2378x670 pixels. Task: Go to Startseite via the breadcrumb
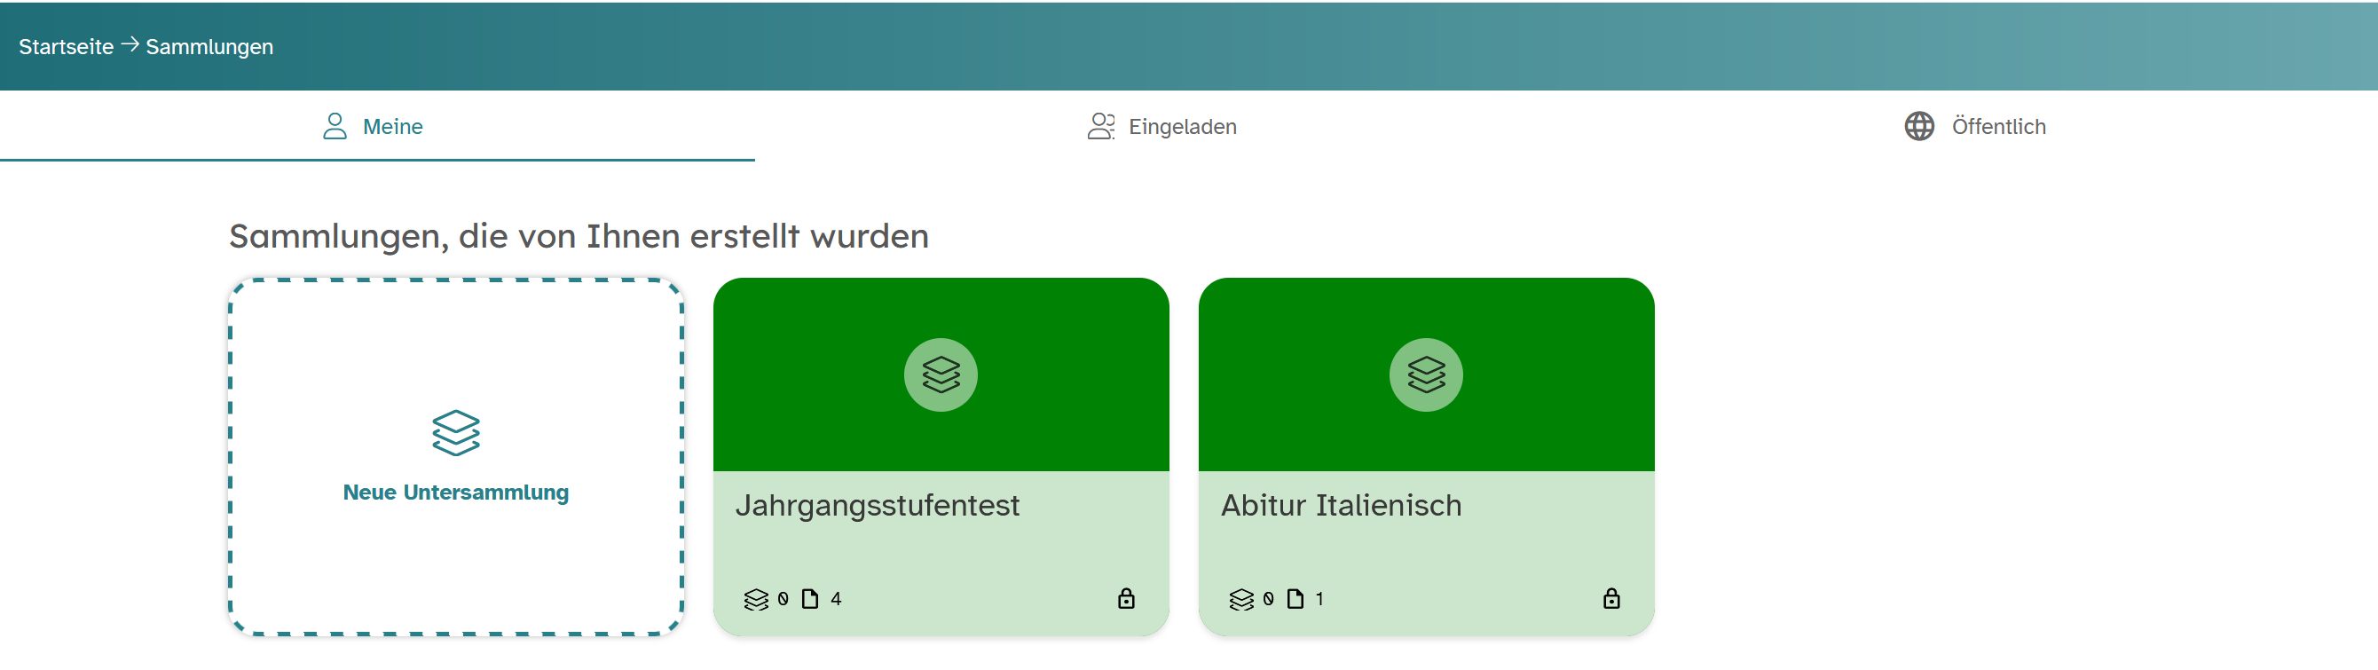(67, 47)
